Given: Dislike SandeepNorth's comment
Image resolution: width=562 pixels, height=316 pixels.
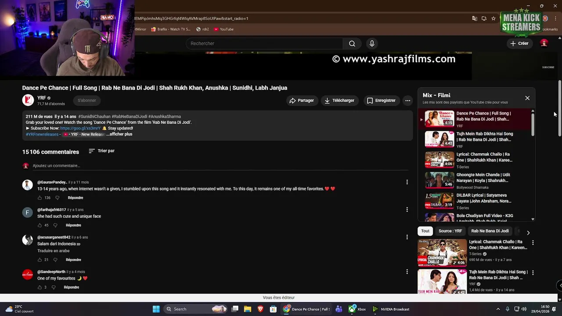Looking at the screenshot, I should pyautogui.click(x=54, y=287).
